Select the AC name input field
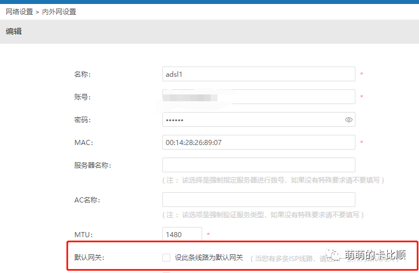 pos(259,200)
